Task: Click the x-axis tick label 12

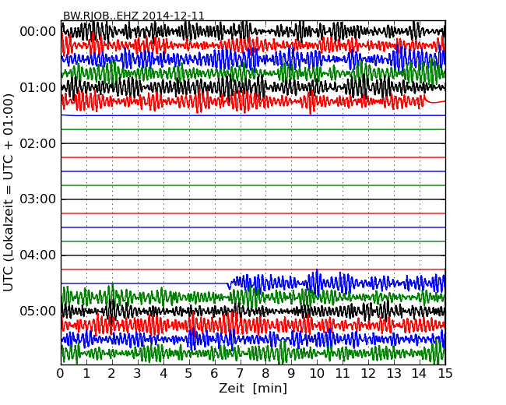Action: 368,374
